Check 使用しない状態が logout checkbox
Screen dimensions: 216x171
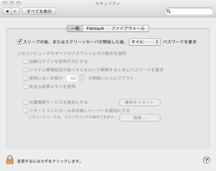pos(25,78)
